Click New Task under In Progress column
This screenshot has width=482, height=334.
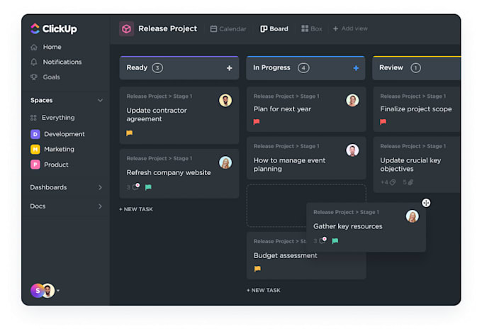pos(264,290)
